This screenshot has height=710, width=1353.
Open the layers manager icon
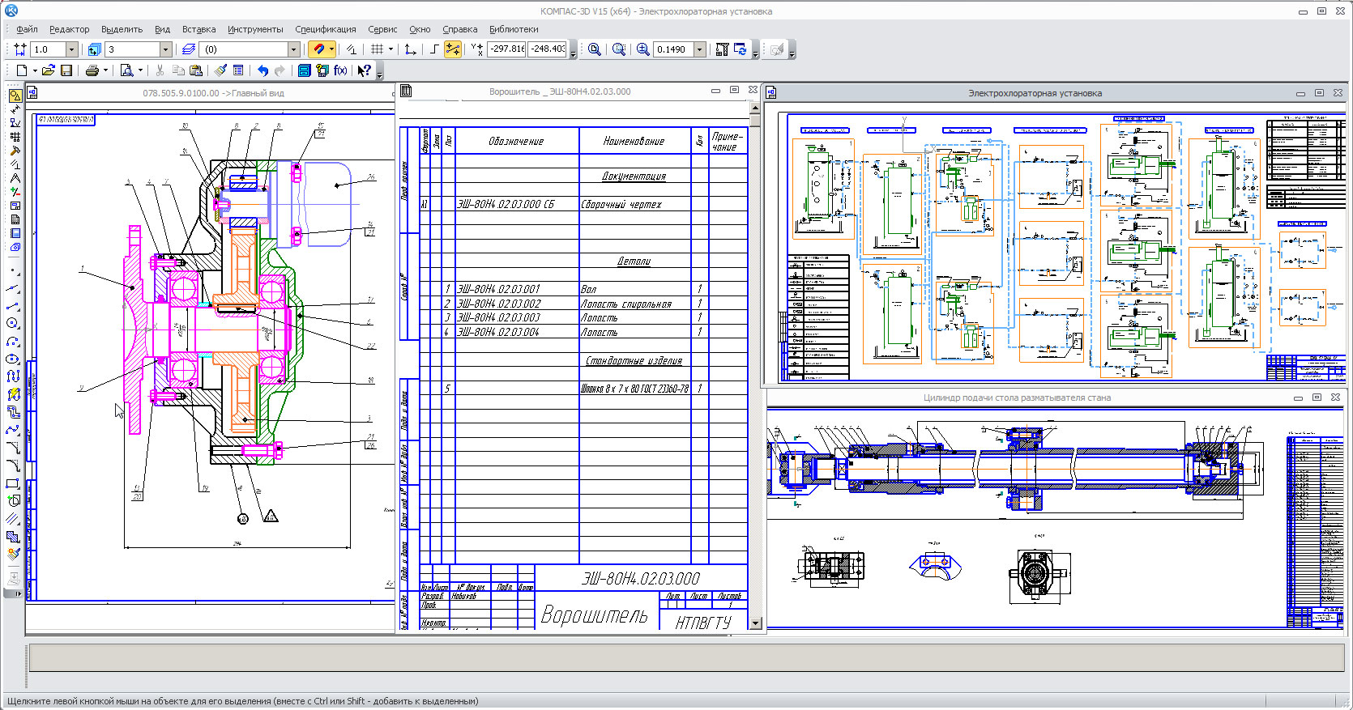tap(189, 49)
